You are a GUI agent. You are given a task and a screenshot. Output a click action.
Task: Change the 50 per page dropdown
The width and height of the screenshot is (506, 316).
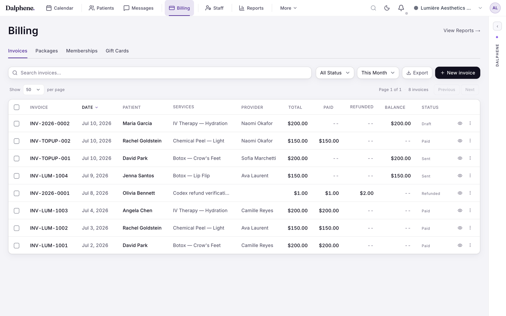pyautogui.click(x=34, y=90)
